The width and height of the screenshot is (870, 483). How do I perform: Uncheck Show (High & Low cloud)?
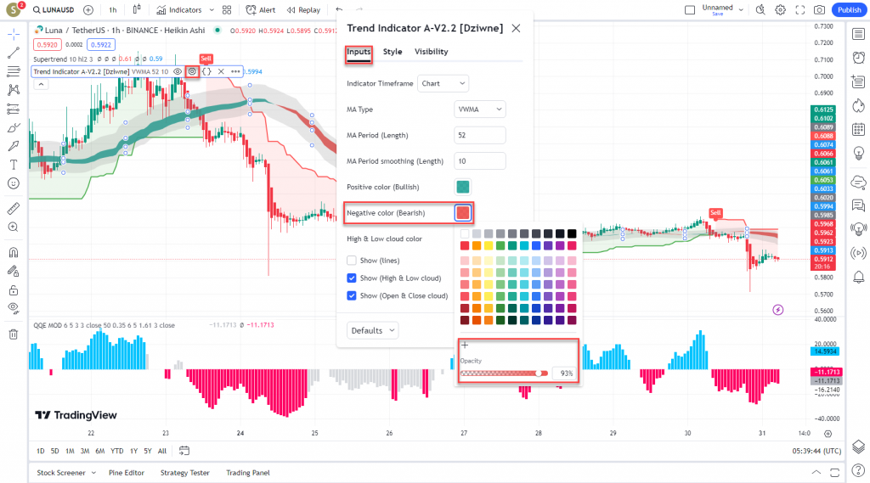[351, 278]
